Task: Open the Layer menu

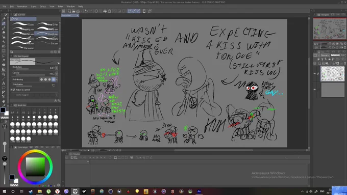Action: (x=34, y=7)
